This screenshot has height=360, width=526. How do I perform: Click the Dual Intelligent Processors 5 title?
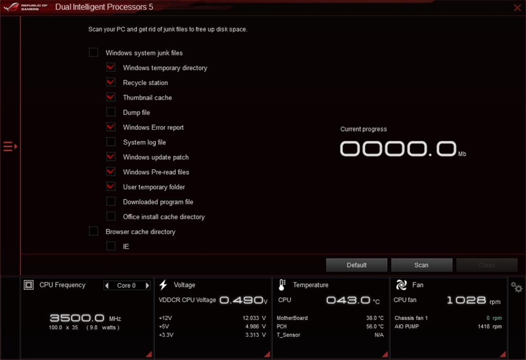point(104,7)
